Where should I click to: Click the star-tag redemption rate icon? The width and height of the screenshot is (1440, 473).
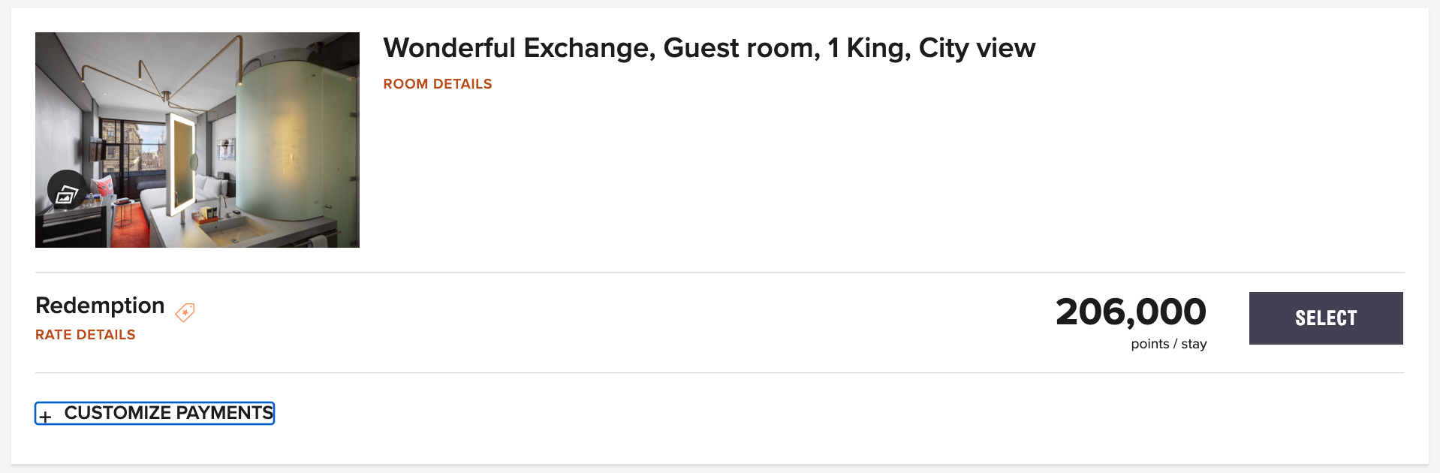click(x=185, y=311)
